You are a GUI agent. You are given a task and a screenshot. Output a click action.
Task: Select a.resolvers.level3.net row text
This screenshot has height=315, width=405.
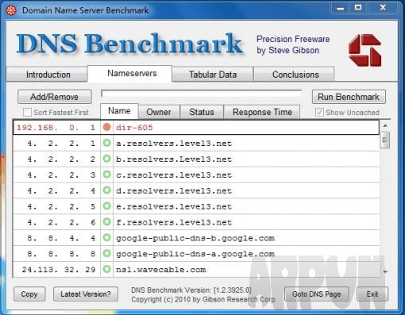point(174,144)
